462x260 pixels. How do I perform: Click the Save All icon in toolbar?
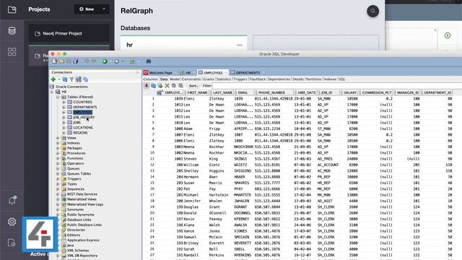(76, 61)
